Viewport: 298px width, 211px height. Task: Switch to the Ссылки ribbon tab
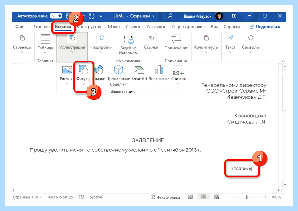click(x=133, y=27)
